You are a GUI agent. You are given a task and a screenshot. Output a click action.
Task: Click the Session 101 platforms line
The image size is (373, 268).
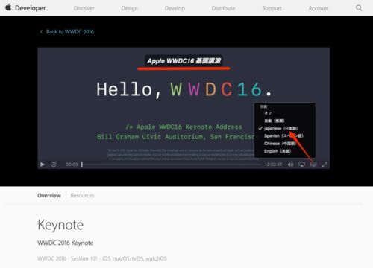point(102,258)
